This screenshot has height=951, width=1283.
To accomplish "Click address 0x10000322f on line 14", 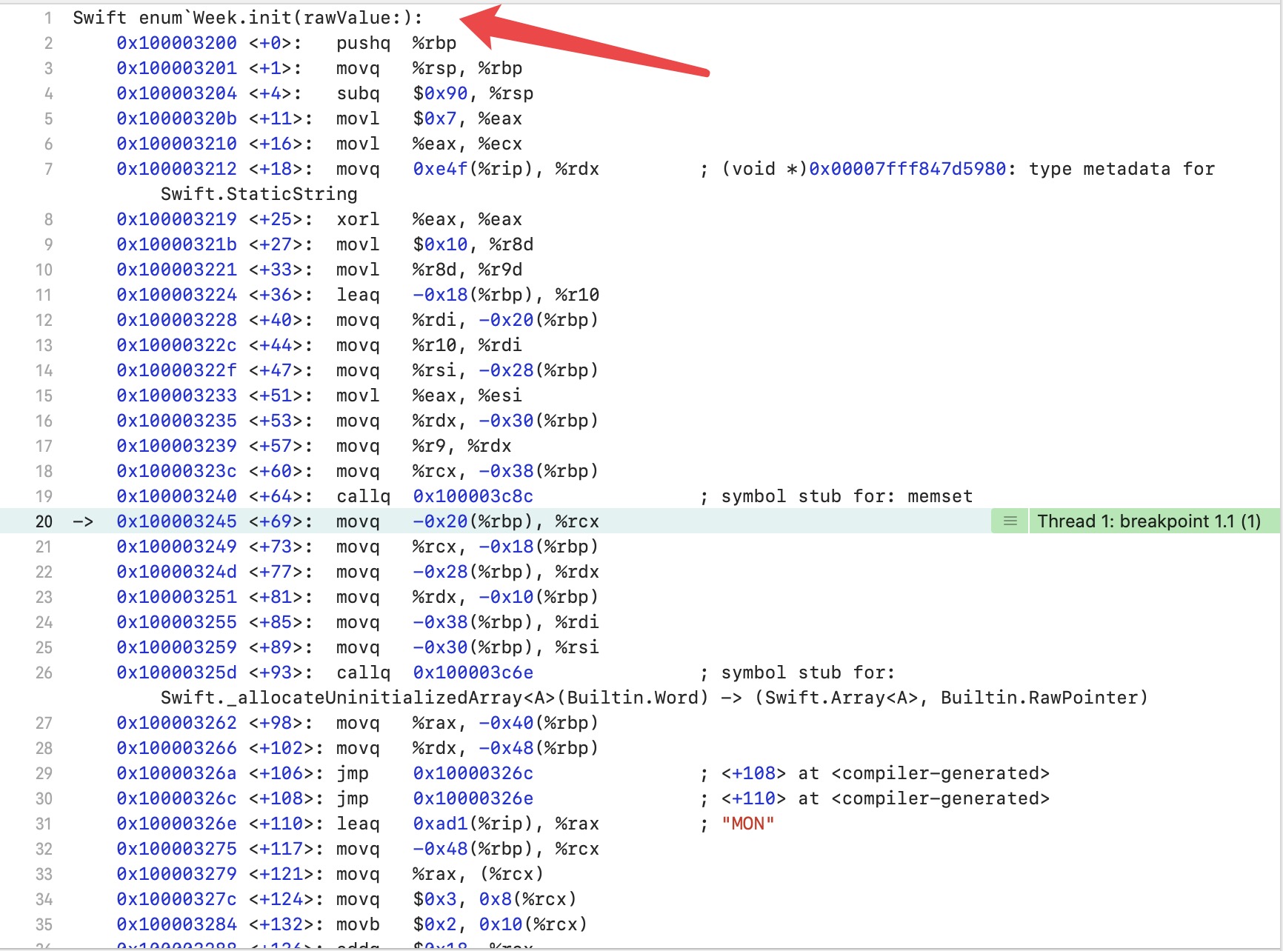I will [176, 370].
